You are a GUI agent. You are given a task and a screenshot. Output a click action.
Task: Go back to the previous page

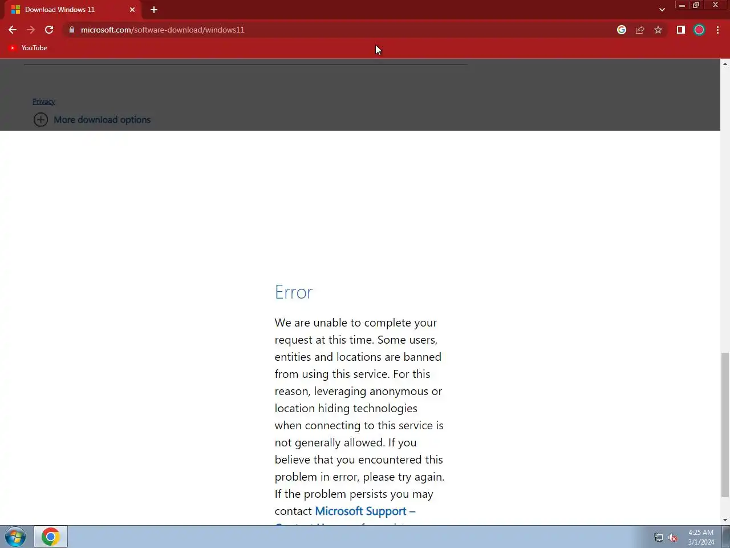[13, 30]
